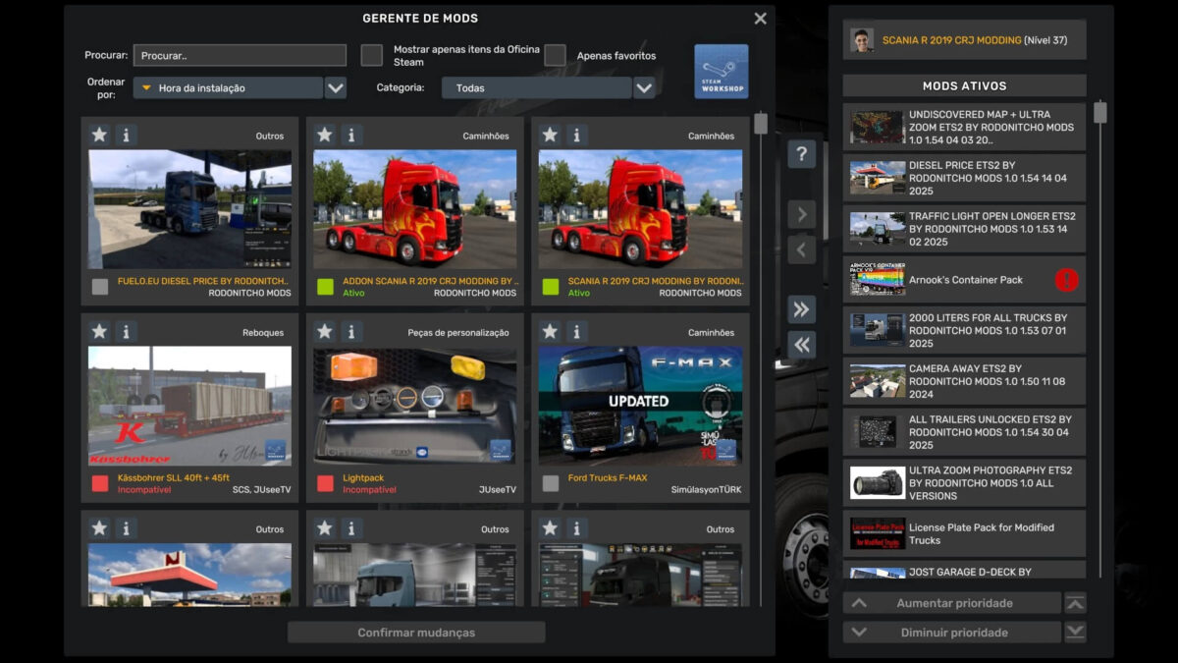This screenshot has width=1178, height=663.
Task: Click the Procurar search input field
Action: click(x=240, y=56)
